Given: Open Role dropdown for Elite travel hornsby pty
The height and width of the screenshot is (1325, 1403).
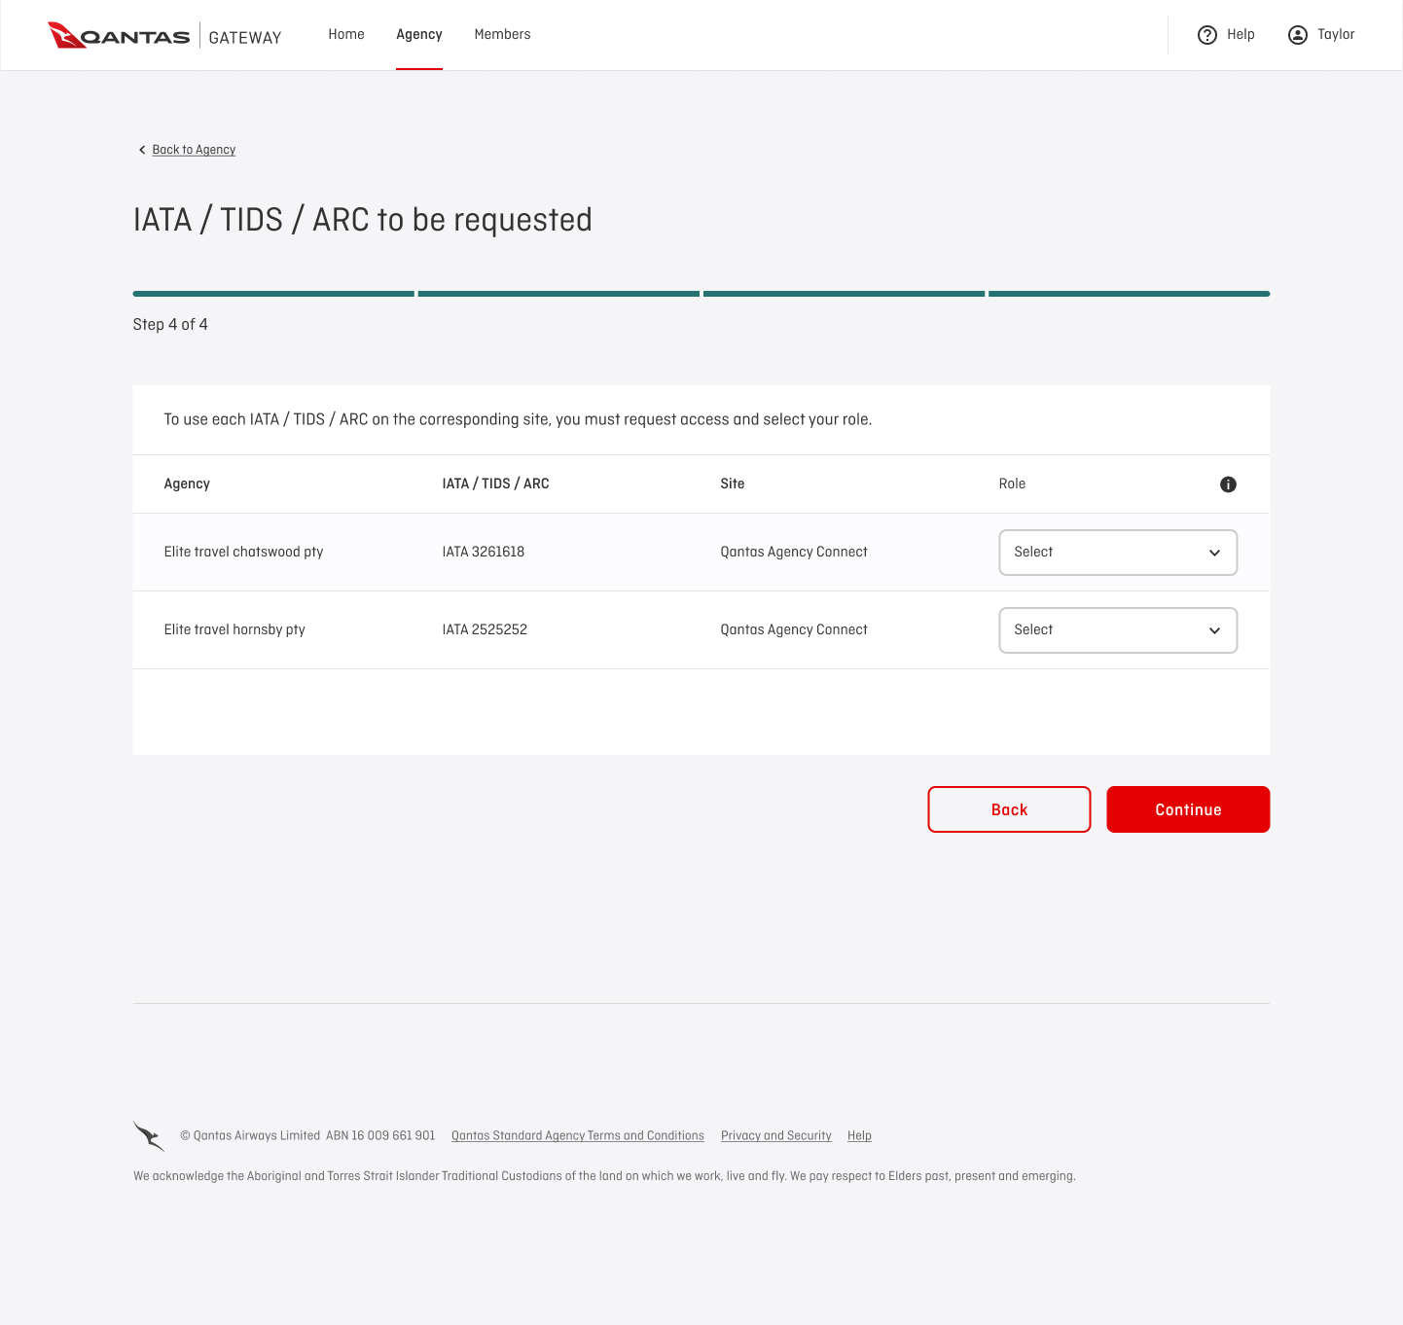Looking at the screenshot, I should [x=1118, y=630].
